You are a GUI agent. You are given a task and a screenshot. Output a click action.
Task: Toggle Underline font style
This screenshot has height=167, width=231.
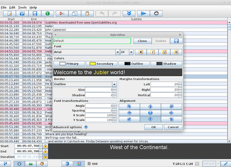[164, 52]
